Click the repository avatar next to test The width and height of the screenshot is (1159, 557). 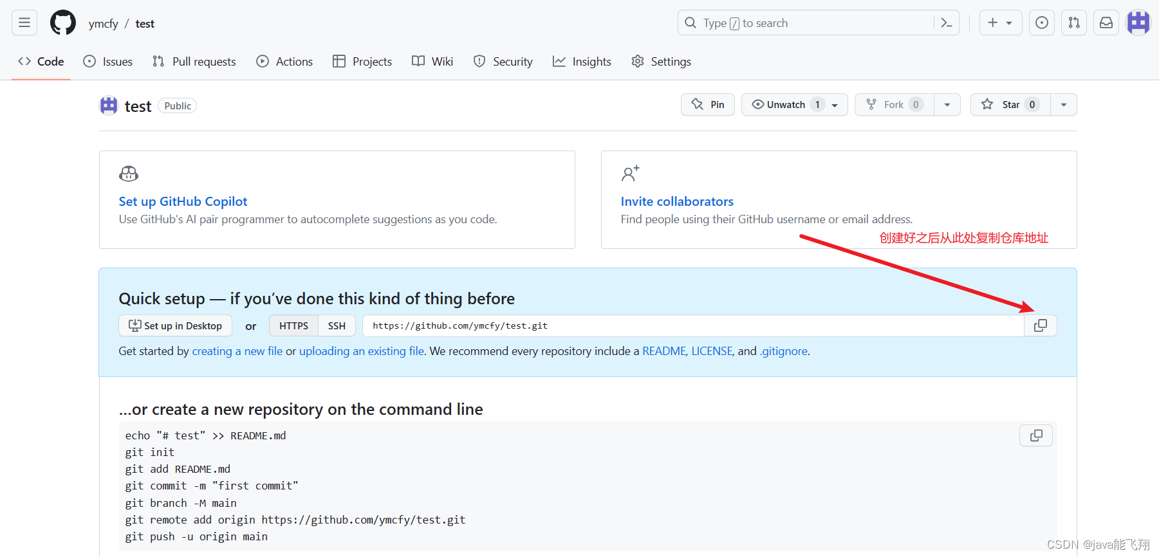click(109, 105)
